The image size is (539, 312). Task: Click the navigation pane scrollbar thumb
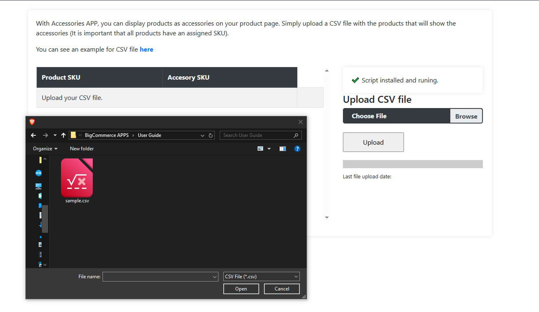pos(45,219)
